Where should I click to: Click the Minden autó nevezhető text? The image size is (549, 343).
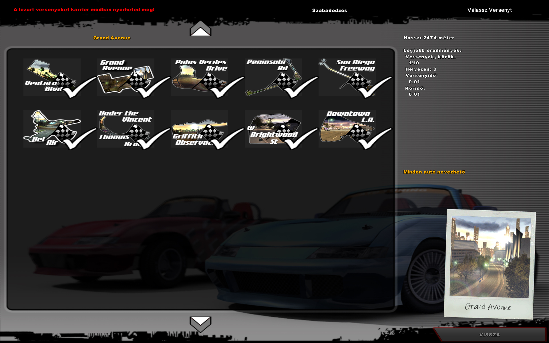pos(434,172)
